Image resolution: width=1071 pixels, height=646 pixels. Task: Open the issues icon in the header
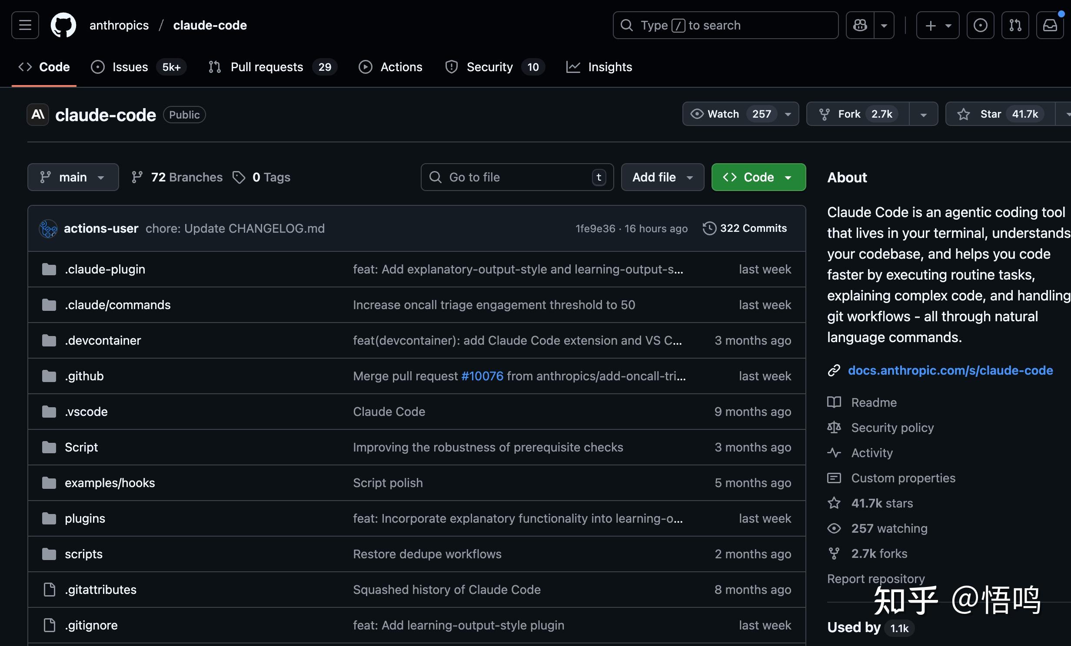[980, 25]
